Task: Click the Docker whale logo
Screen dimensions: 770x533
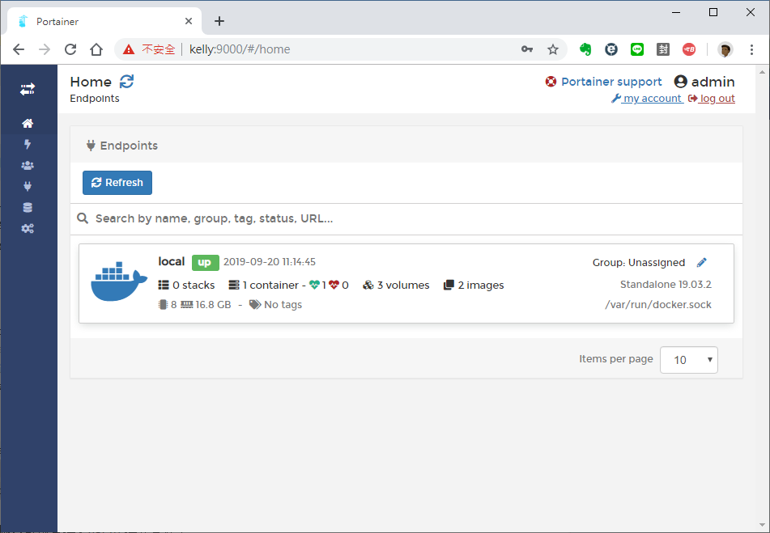Action: click(x=119, y=281)
